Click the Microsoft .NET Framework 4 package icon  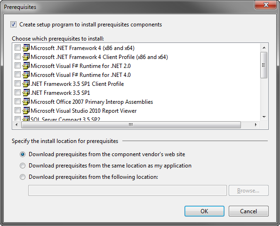point(26,48)
